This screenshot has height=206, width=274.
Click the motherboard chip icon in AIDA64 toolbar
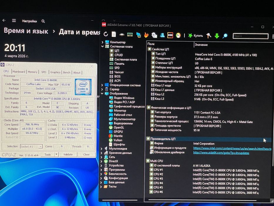(x=122, y=35)
